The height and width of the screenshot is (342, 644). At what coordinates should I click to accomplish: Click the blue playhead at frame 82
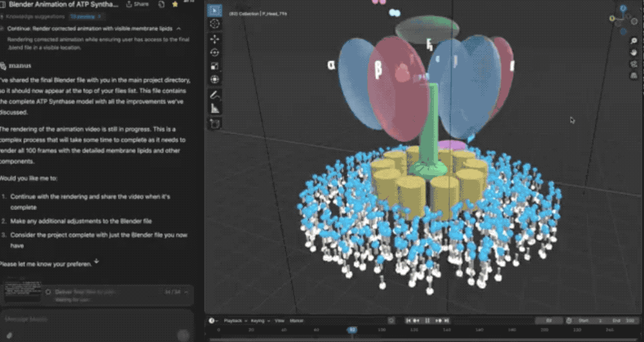pos(352,330)
